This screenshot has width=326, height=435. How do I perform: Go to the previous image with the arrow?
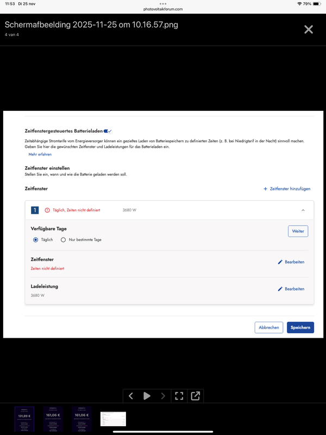coord(131,396)
